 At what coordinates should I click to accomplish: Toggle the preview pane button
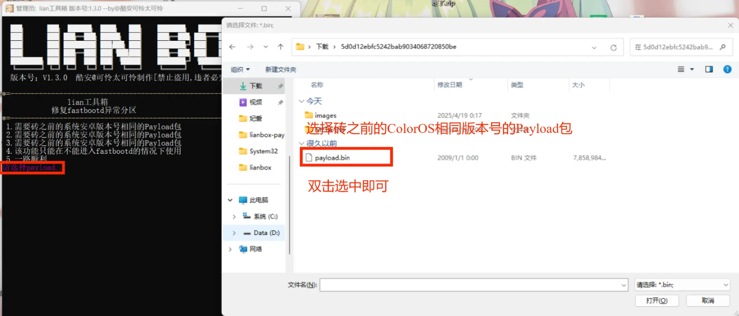709,69
